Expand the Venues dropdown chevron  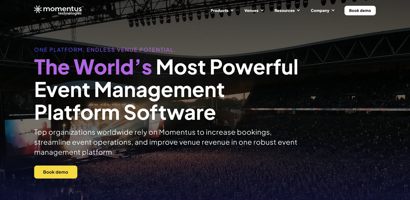pos(262,10)
